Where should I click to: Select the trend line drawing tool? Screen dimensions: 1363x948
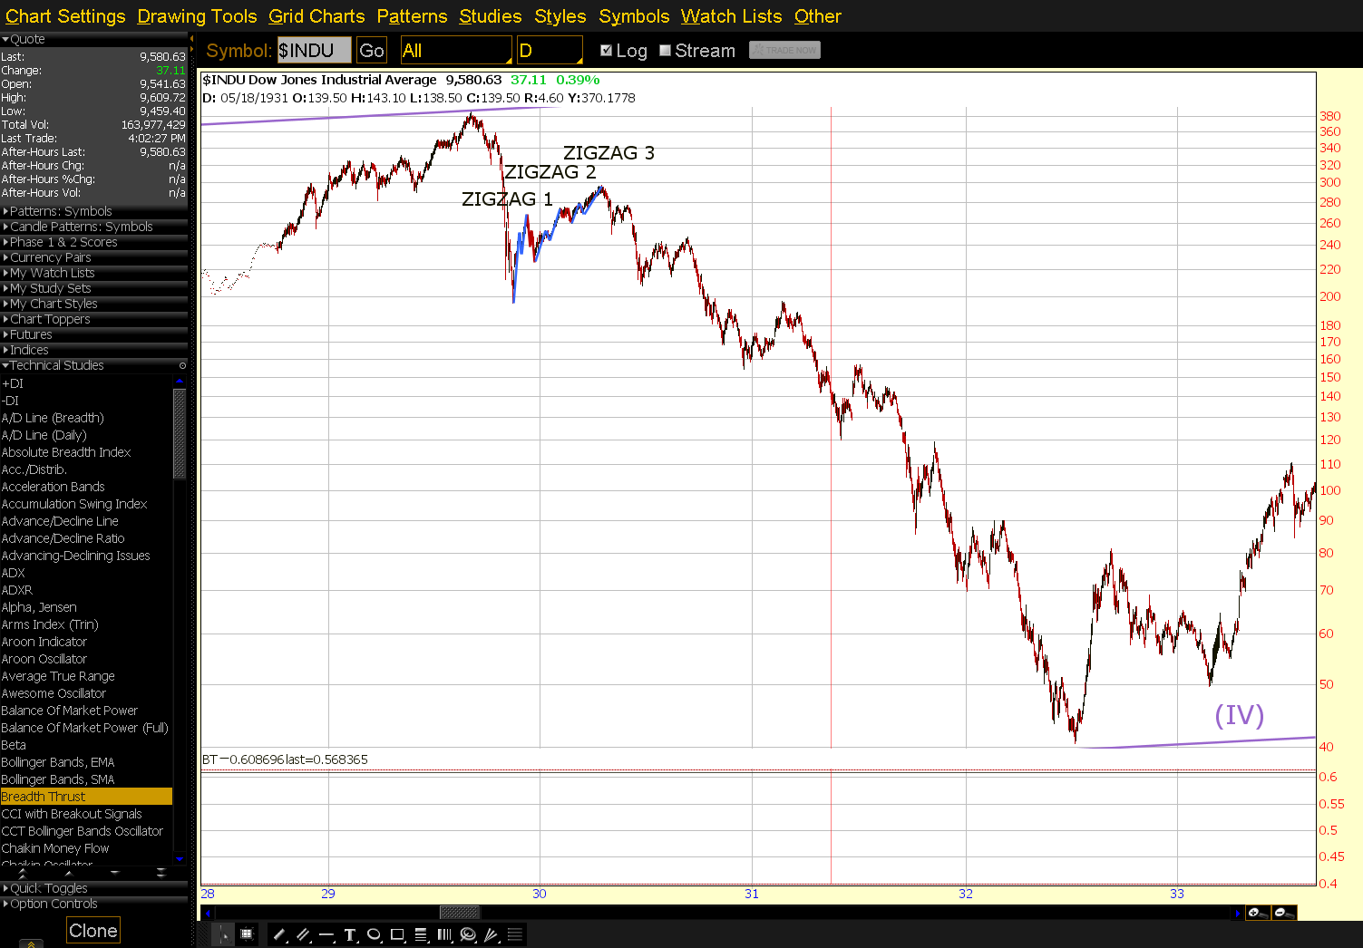click(279, 934)
